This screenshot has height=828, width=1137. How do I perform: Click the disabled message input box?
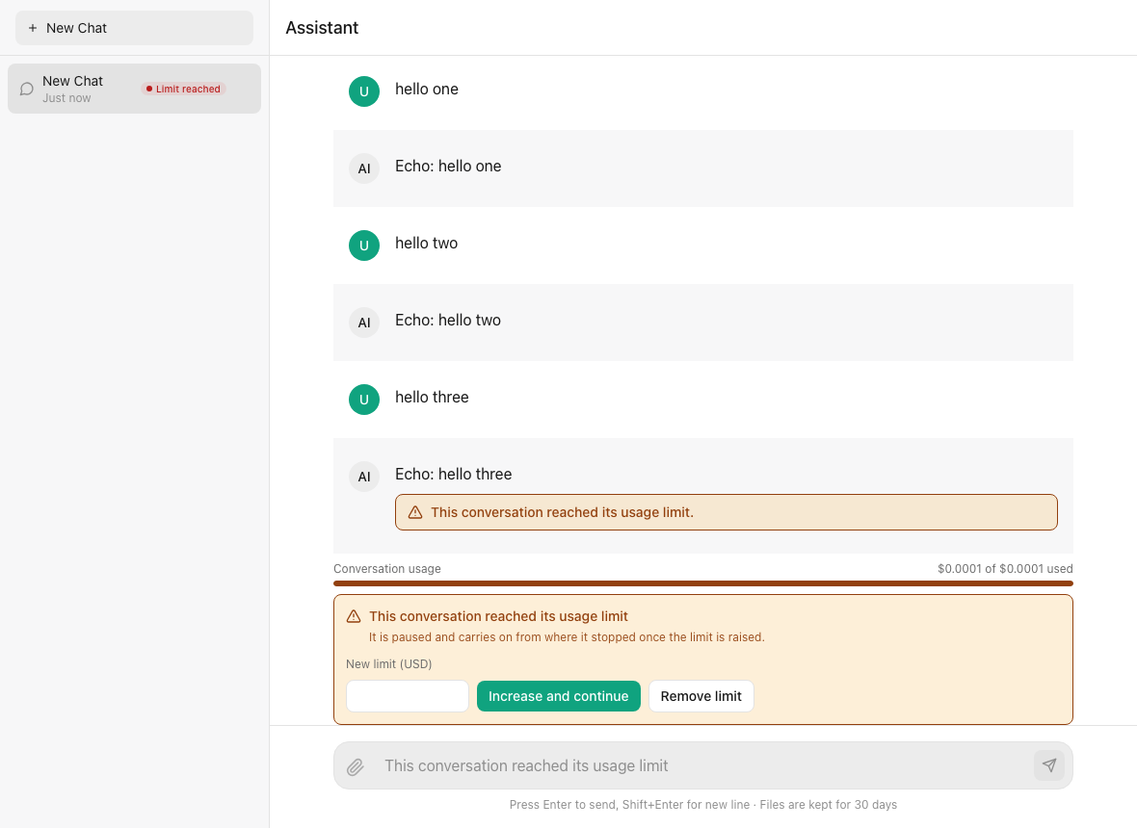pos(703,765)
